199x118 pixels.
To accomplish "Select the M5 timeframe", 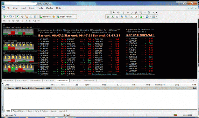I will click(x=9, y=21).
